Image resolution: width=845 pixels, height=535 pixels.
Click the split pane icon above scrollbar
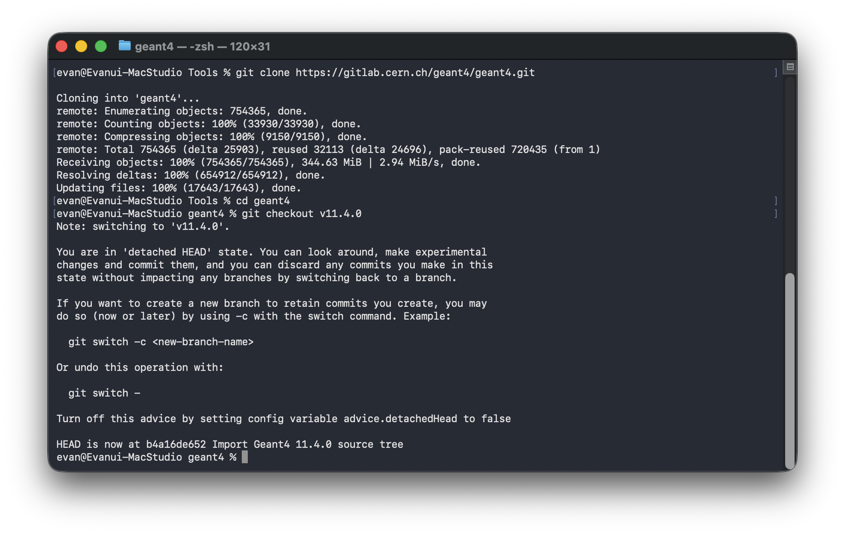[790, 67]
